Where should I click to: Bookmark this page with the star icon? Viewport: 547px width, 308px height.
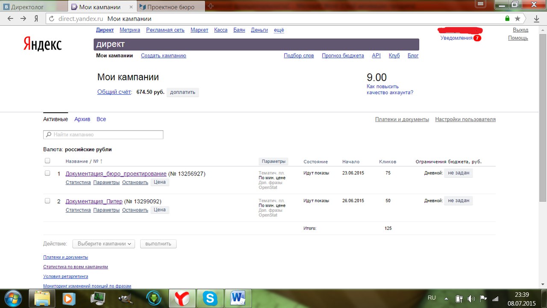[x=518, y=19]
